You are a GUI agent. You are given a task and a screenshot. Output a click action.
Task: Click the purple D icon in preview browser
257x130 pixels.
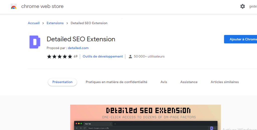[x=212, y=128]
